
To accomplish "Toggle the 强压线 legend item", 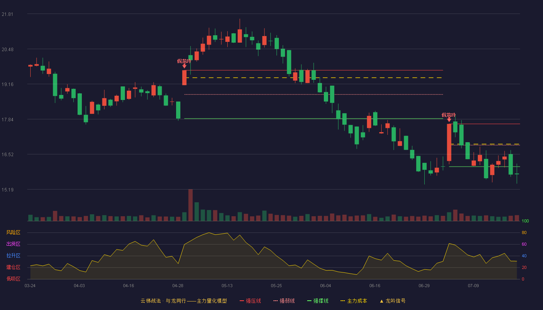I will point(250,301).
